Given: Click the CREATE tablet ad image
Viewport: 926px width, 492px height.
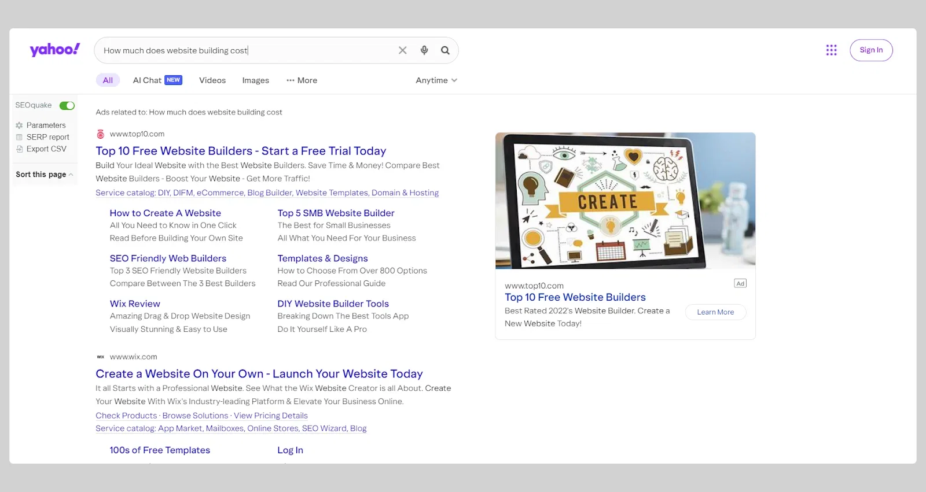Looking at the screenshot, I should [625, 201].
